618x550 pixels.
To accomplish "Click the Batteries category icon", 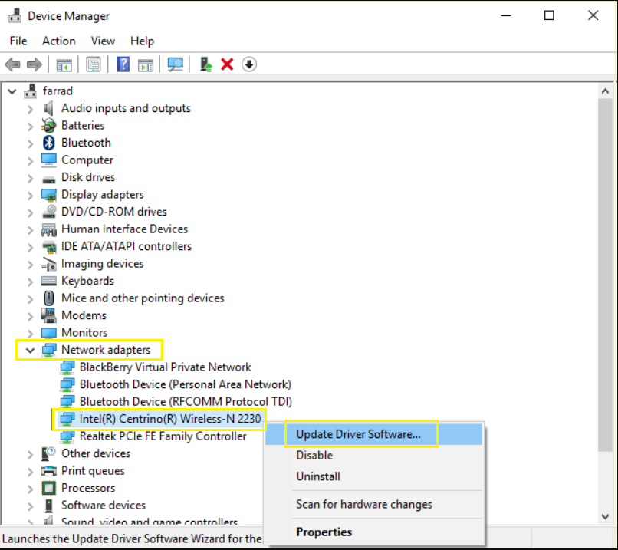I will (x=49, y=125).
